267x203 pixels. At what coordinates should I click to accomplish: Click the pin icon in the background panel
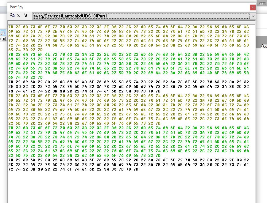pyautogui.click(x=4, y=39)
